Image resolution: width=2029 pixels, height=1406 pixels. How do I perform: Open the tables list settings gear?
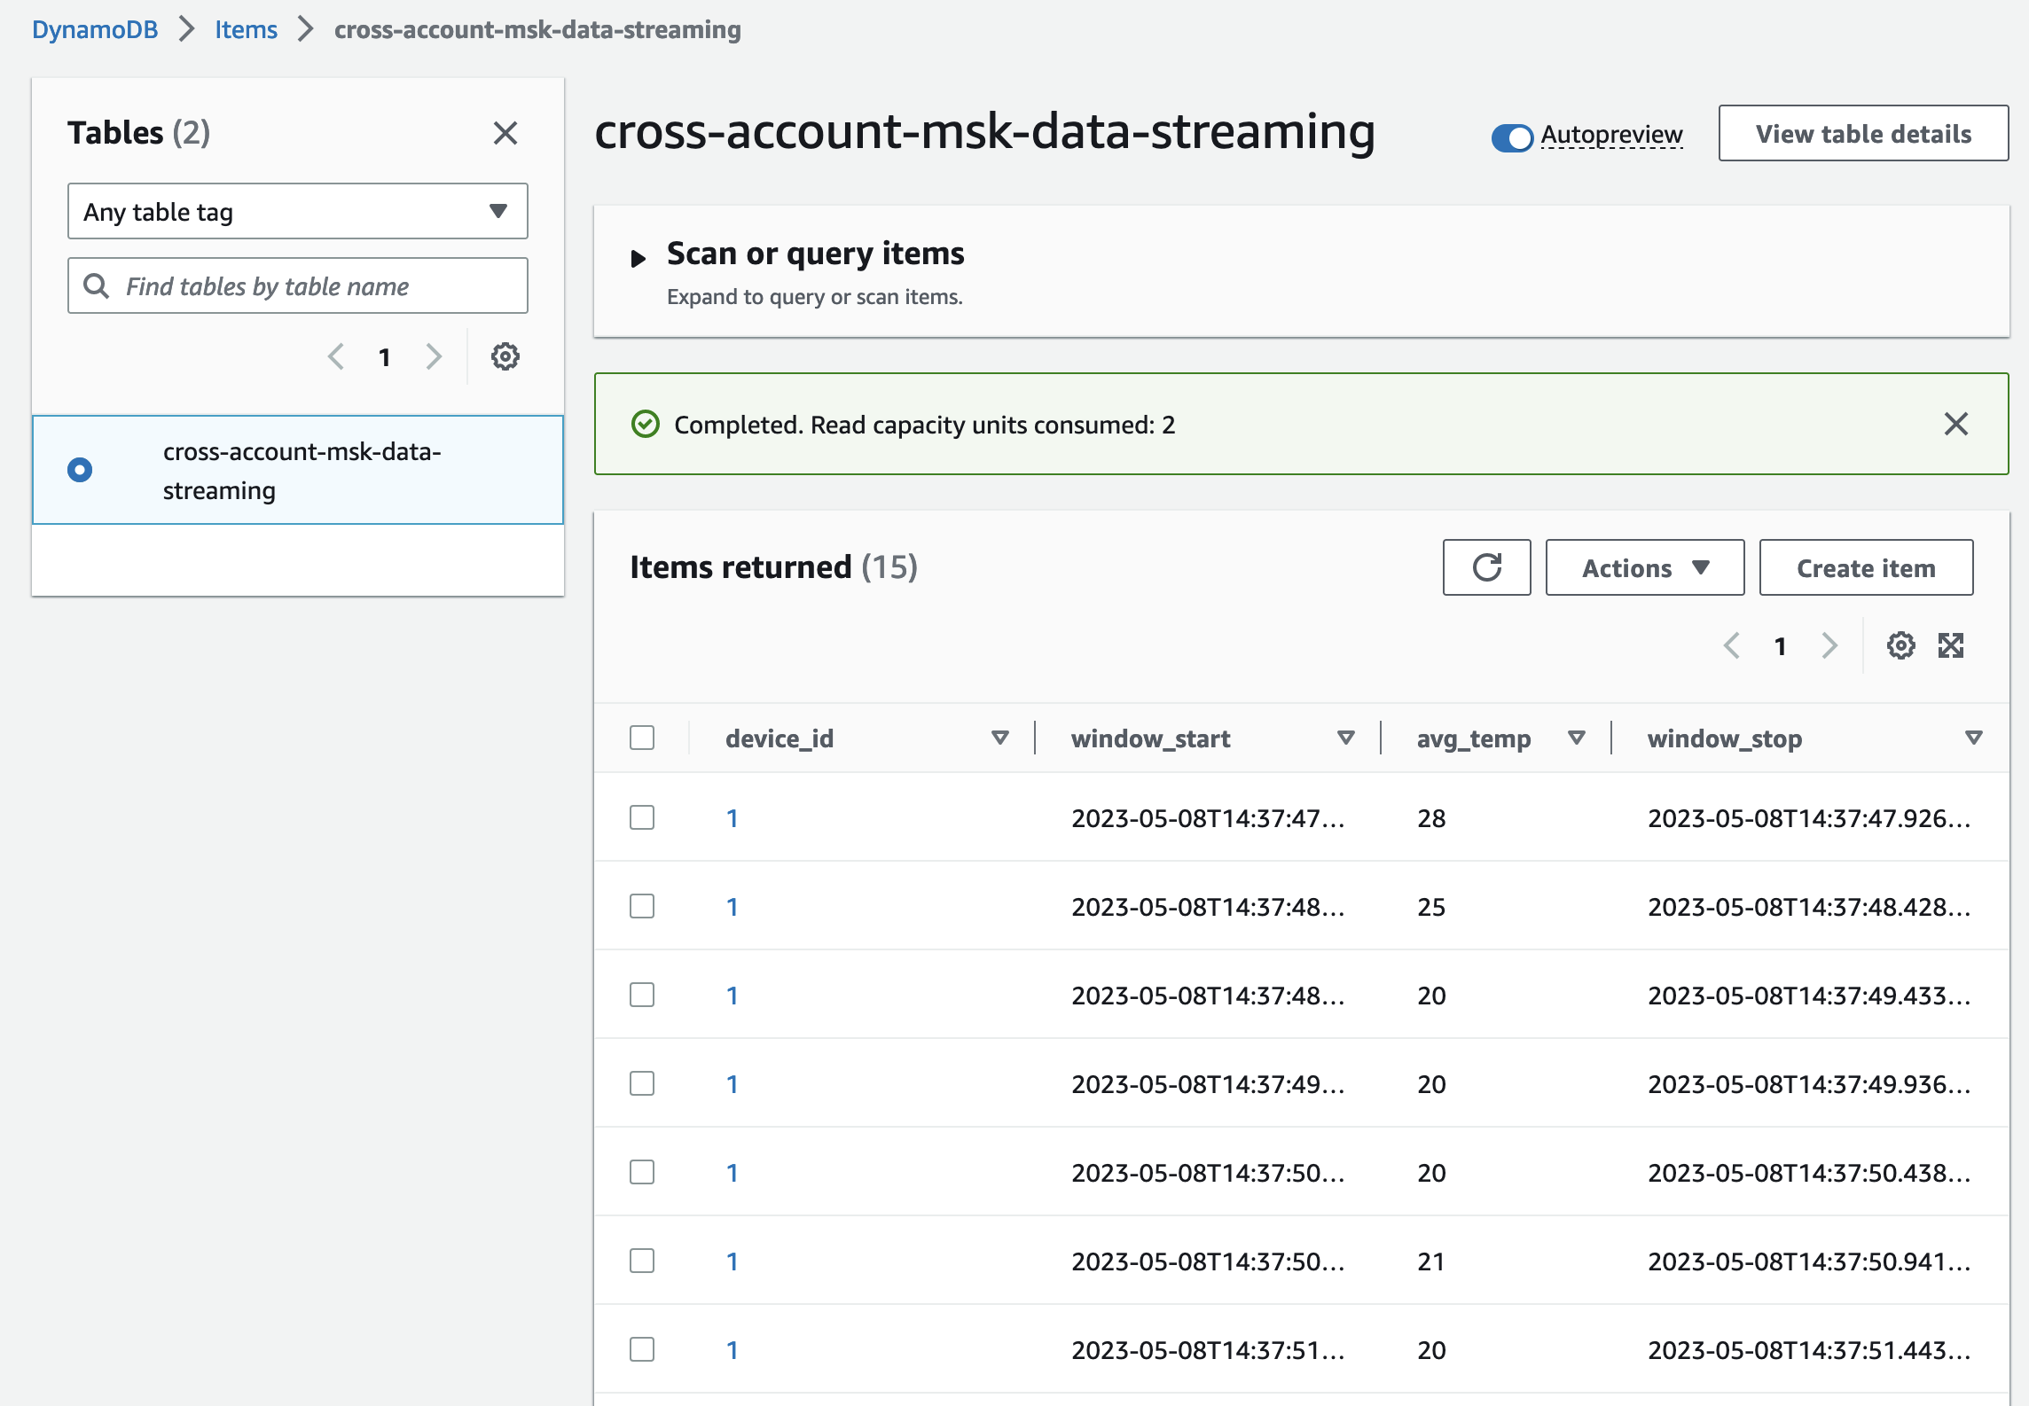[x=505, y=356]
